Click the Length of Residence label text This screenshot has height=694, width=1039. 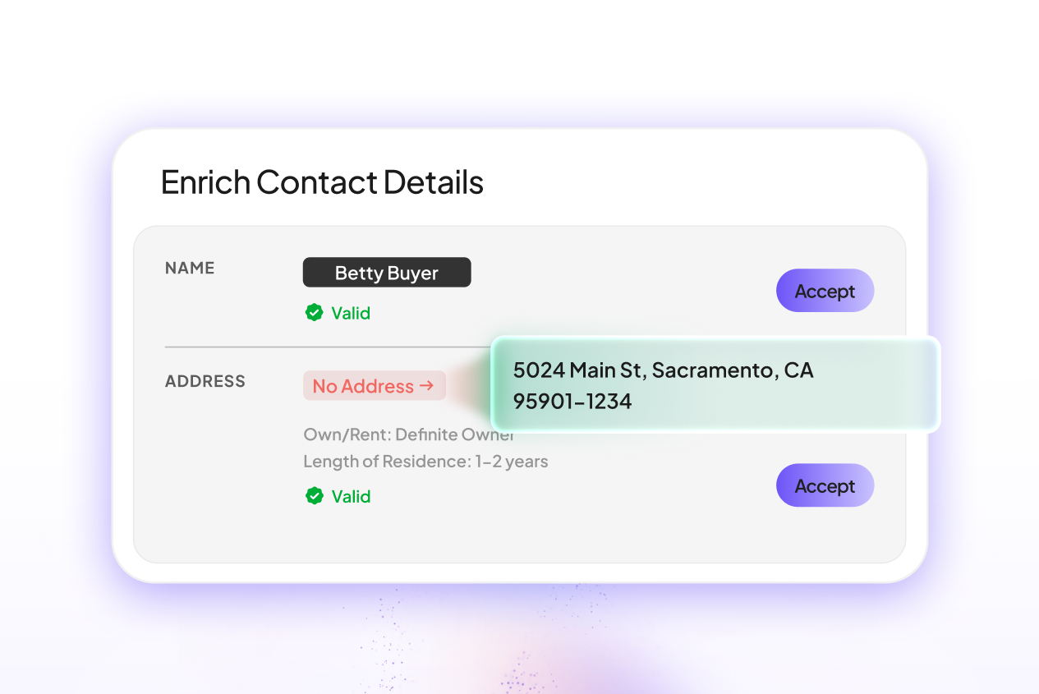(386, 462)
